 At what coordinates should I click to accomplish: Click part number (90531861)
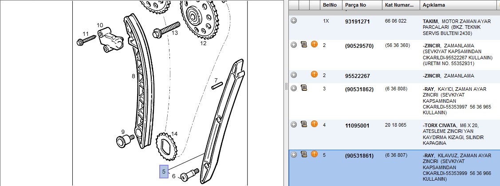[359, 156]
